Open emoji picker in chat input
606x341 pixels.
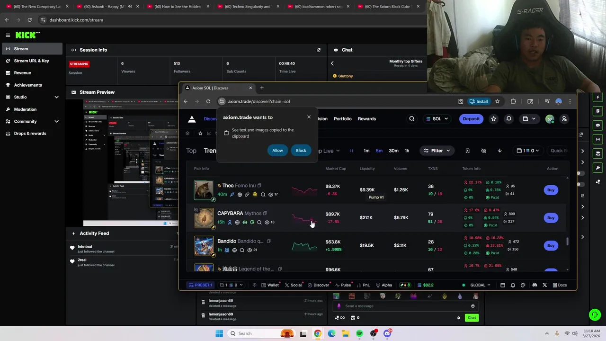(472, 306)
